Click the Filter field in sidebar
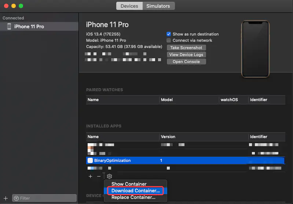This screenshot has height=204, width=293. click(44, 198)
